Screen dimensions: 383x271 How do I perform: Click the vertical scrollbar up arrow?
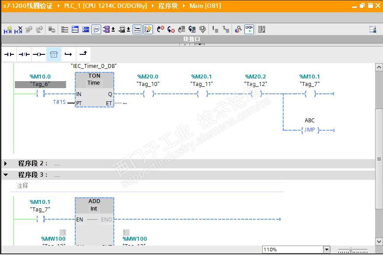[x=379, y=67]
